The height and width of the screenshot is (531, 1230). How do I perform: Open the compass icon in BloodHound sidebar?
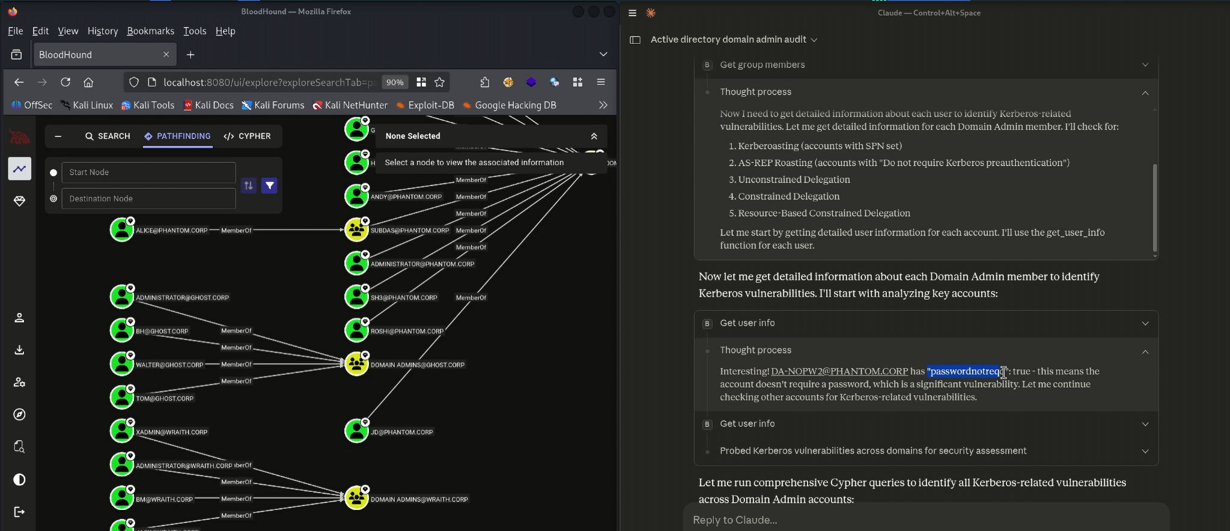point(19,414)
